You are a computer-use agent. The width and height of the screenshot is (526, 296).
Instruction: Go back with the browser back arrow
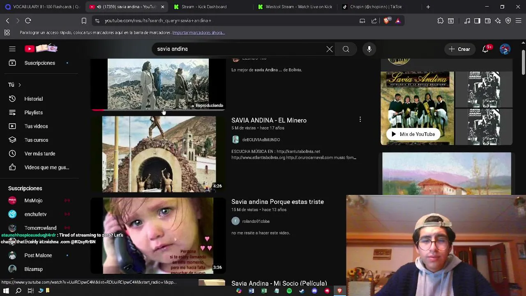pyautogui.click(x=7, y=21)
